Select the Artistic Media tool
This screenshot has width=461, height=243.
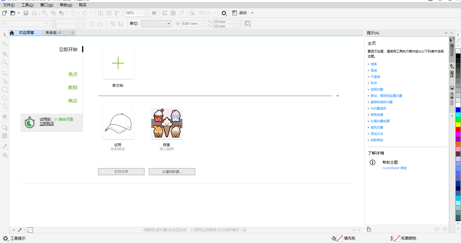[5, 81]
